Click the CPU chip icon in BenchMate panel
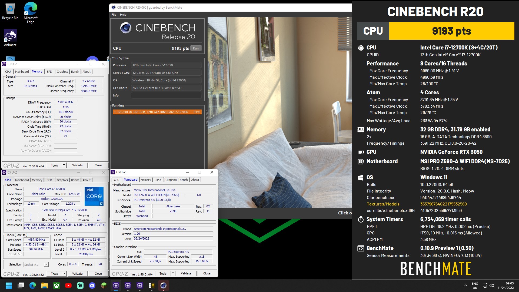This screenshot has width=519, height=292. (361, 48)
